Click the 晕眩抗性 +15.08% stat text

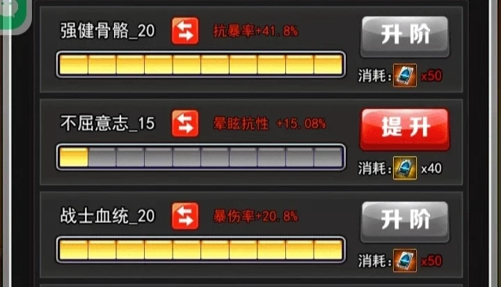pyautogui.click(x=269, y=123)
